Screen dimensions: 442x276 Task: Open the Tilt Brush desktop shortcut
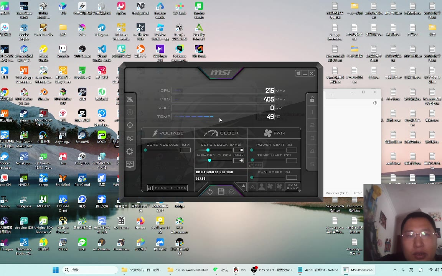(x=199, y=51)
